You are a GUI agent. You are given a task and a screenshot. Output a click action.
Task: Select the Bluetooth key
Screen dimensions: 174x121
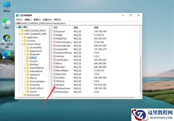tap(35, 54)
